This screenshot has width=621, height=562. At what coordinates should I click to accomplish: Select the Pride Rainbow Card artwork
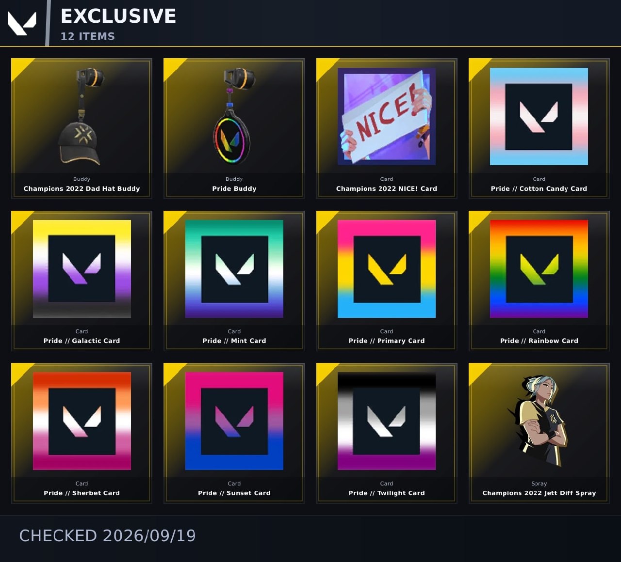pos(539,269)
